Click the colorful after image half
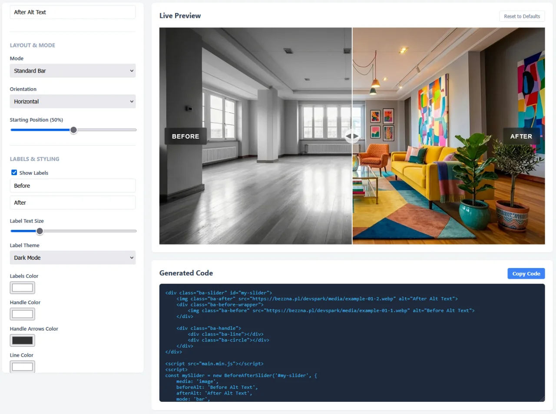 tap(449, 136)
